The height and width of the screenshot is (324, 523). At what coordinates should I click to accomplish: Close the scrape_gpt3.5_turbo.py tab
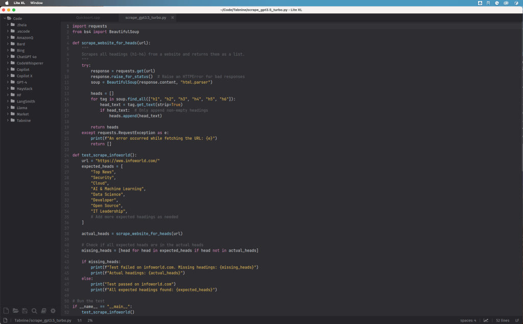click(x=172, y=16)
